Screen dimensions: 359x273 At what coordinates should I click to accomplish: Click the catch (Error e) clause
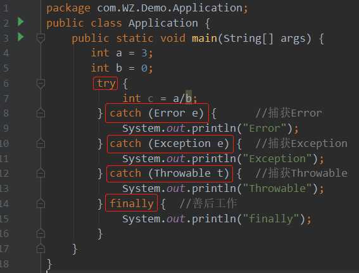point(156,113)
